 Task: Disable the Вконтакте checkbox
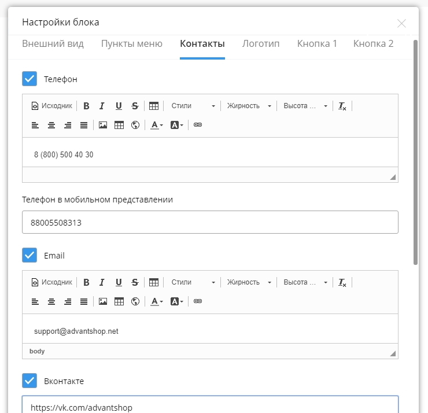pos(29,381)
